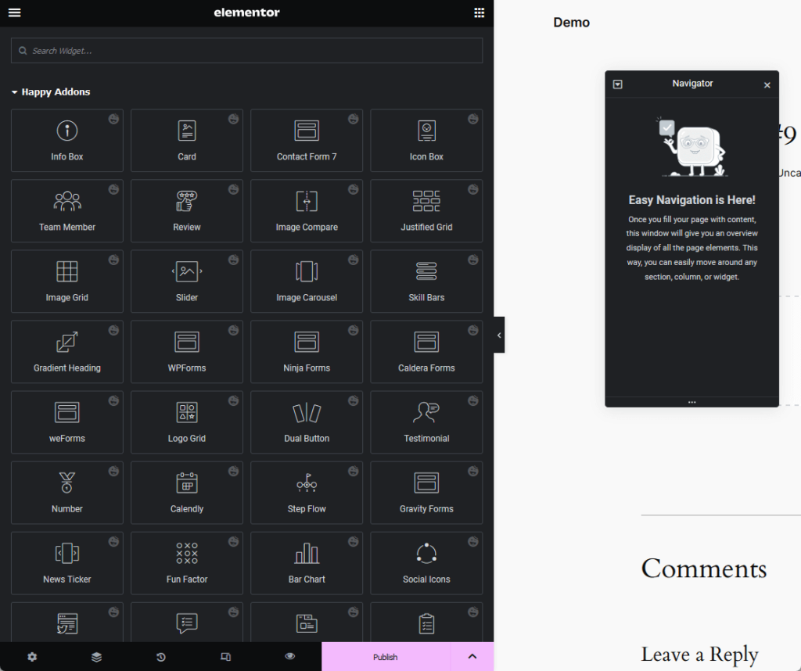This screenshot has height=671, width=801.
Task: Select the Info Box widget
Action: tap(67, 141)
